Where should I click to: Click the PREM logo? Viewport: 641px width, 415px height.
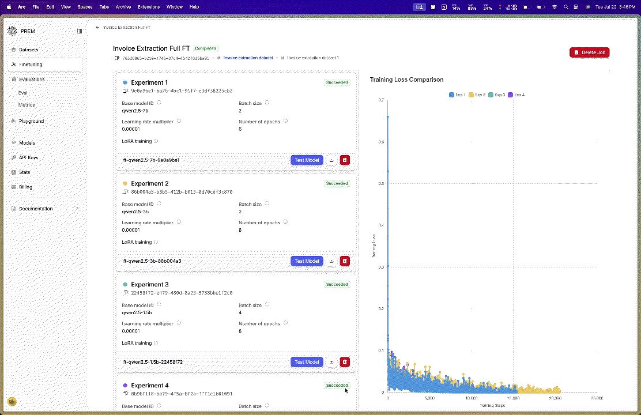pos(12,31)
